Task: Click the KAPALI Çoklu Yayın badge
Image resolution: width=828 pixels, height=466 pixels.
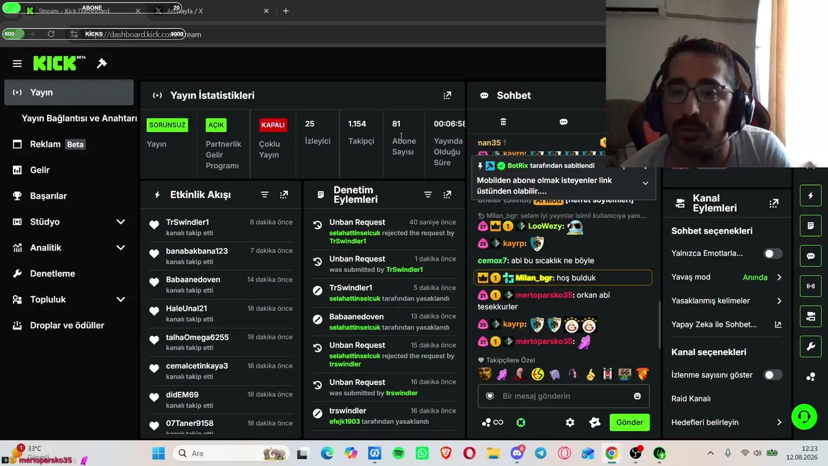Action: click(x=273, y=125)
